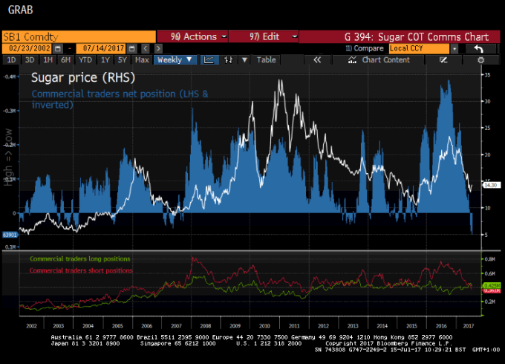Open chart settings gear icon
The image size is (505, 364).
coord(480,59)
